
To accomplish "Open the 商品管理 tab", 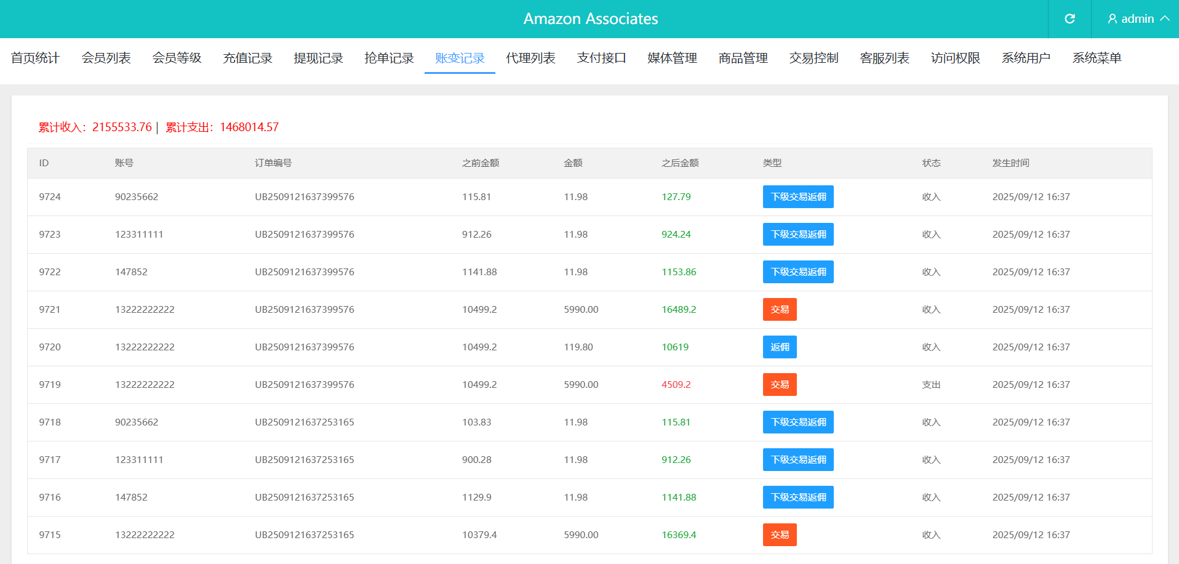I will coord(743,58).
